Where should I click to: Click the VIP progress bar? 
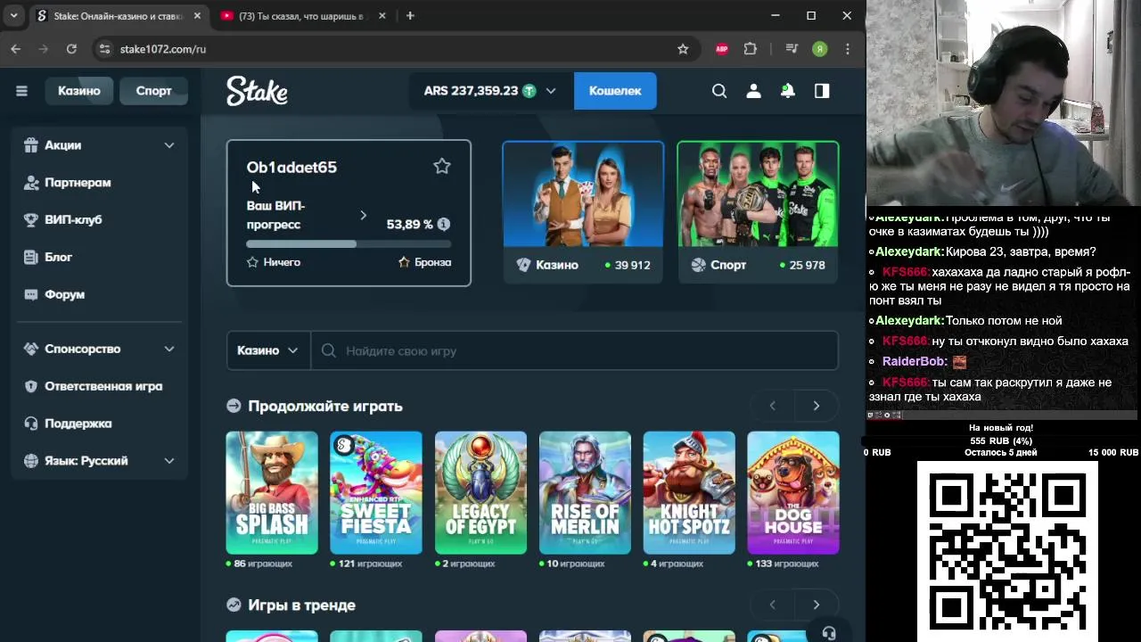pyautogui.click(x=349, y=243)
